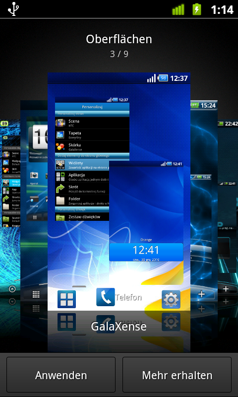Tap the settings gear icon in GalaXense preview
This screenshot has height=397, width=238.
tap(171, 299)
